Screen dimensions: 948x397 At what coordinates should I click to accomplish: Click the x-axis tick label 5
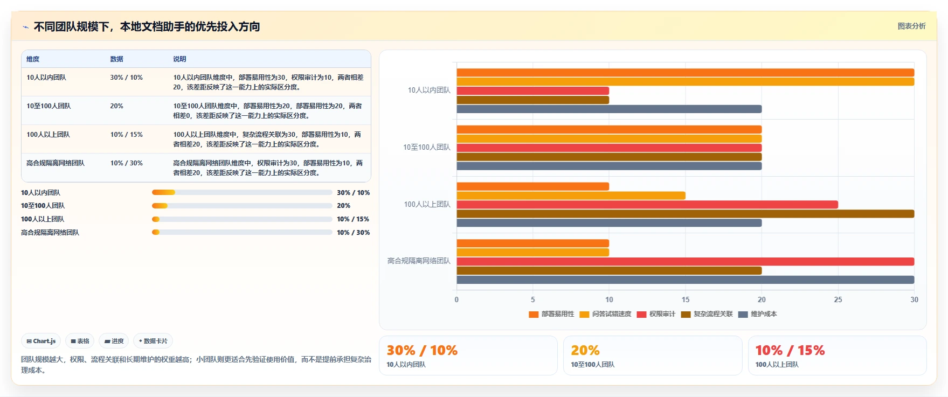click(x=533, y=300)
